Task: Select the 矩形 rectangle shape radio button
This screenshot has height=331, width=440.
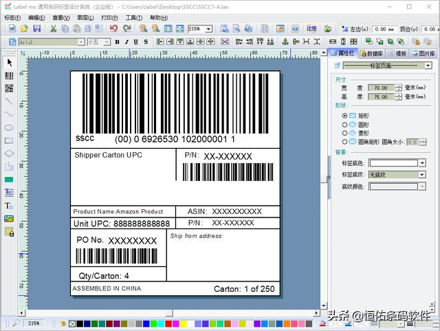Action: click(344, 116)
